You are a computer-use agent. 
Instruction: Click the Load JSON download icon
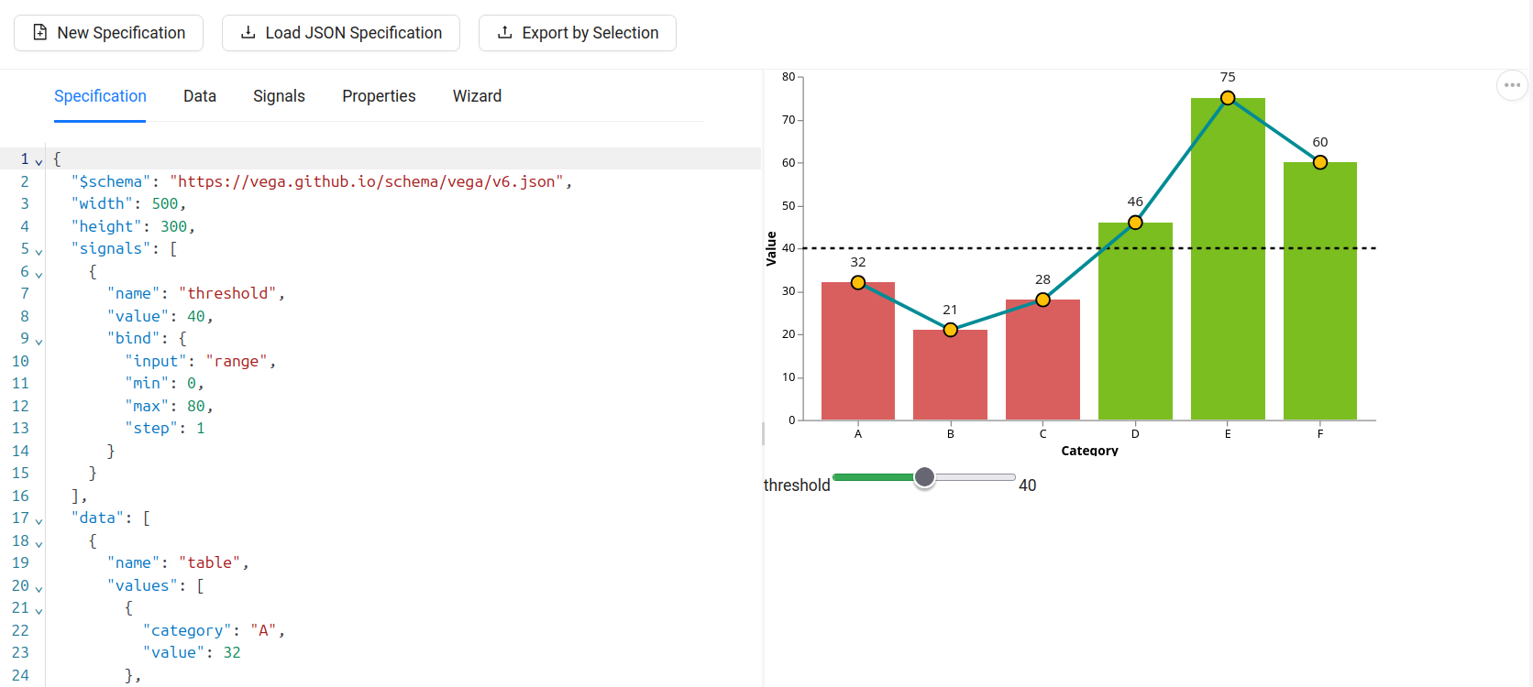point(248,33)
